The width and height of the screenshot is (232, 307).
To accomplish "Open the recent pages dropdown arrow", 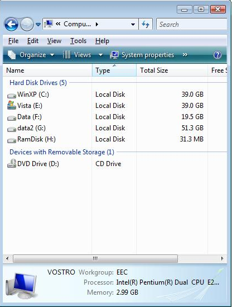I will [38, 25].
